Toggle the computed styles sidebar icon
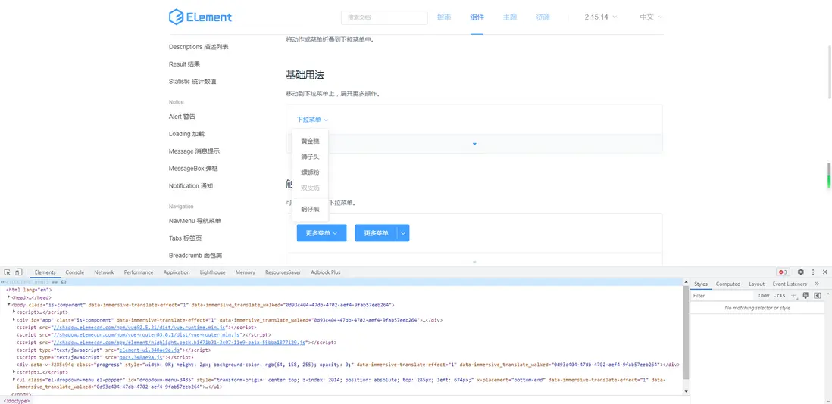The height and width of the screenshot is (404, 832). tap(818, 296)
